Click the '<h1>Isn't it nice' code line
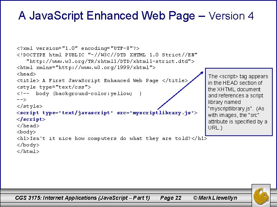Screen dimensions: 277x207 click(x=112, y=138)
